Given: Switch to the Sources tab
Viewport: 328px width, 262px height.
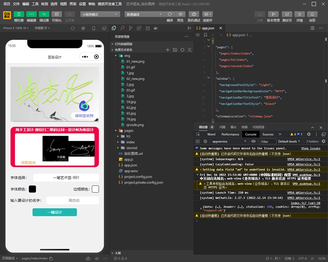Looking at the screenshot, I should [268, 134].
